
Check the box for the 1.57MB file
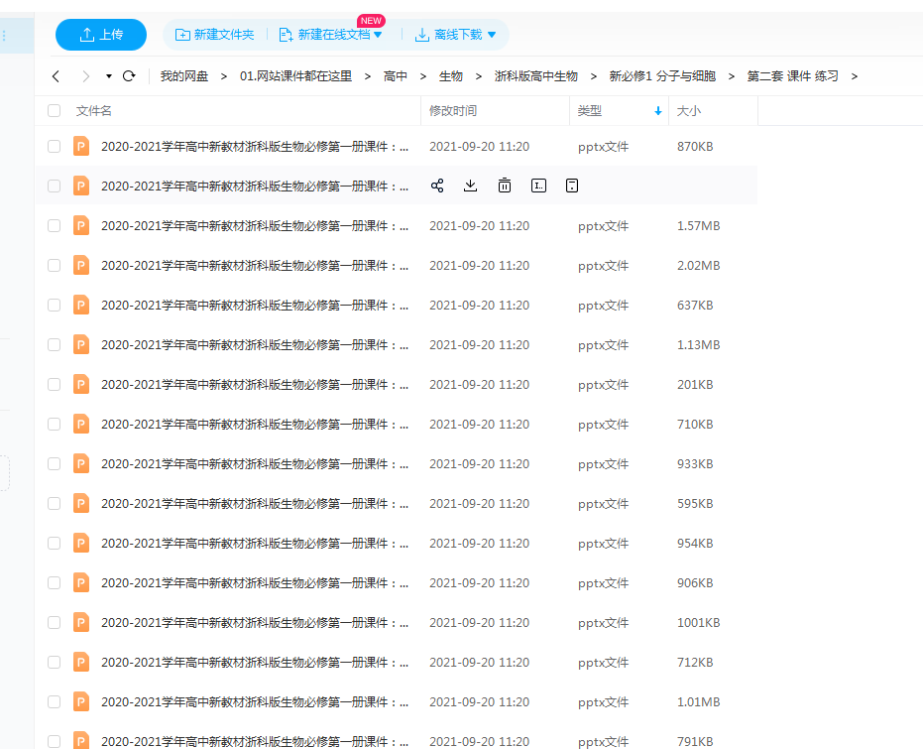[x=55, y=225]
